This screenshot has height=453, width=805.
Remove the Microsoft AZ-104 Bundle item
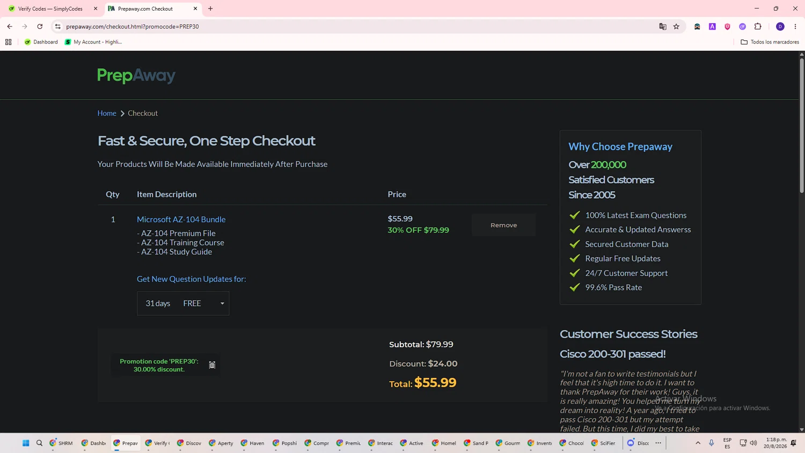click(503, 225)
